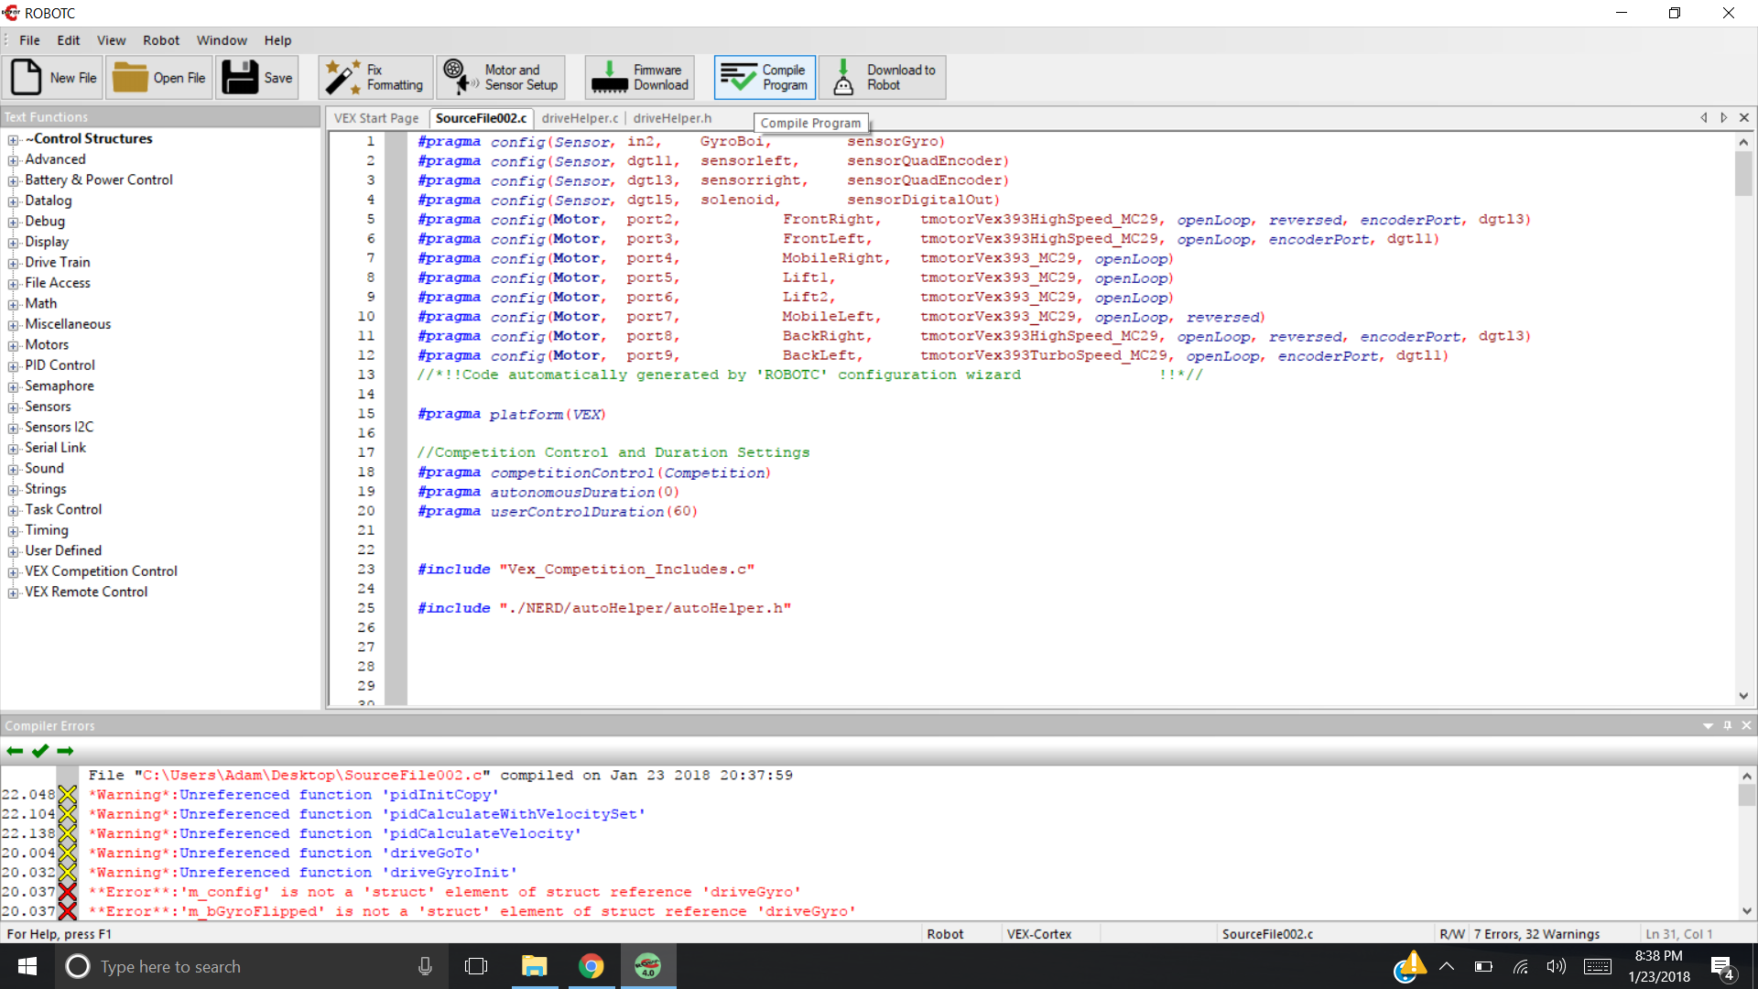Viewport: 1758px width, 989px height.
Task: Close the current editor tab
Action: tap(1744, 118)
